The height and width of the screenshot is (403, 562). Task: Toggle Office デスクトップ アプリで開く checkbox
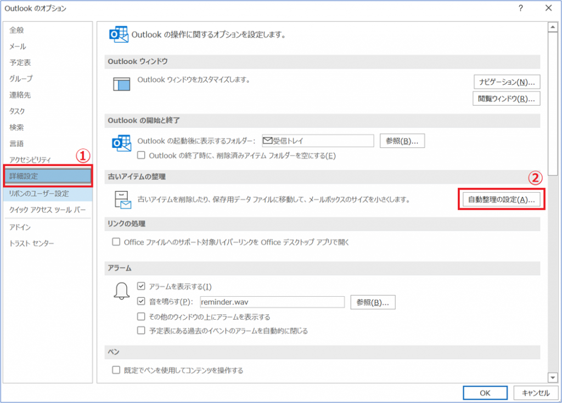(x=116, y=242)
